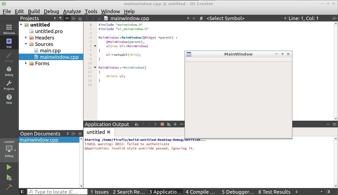Image resolution: width=338 pixels, height=195 pixels.
Task: Close the Projects sidebar panel
Action: pos(80,18)
